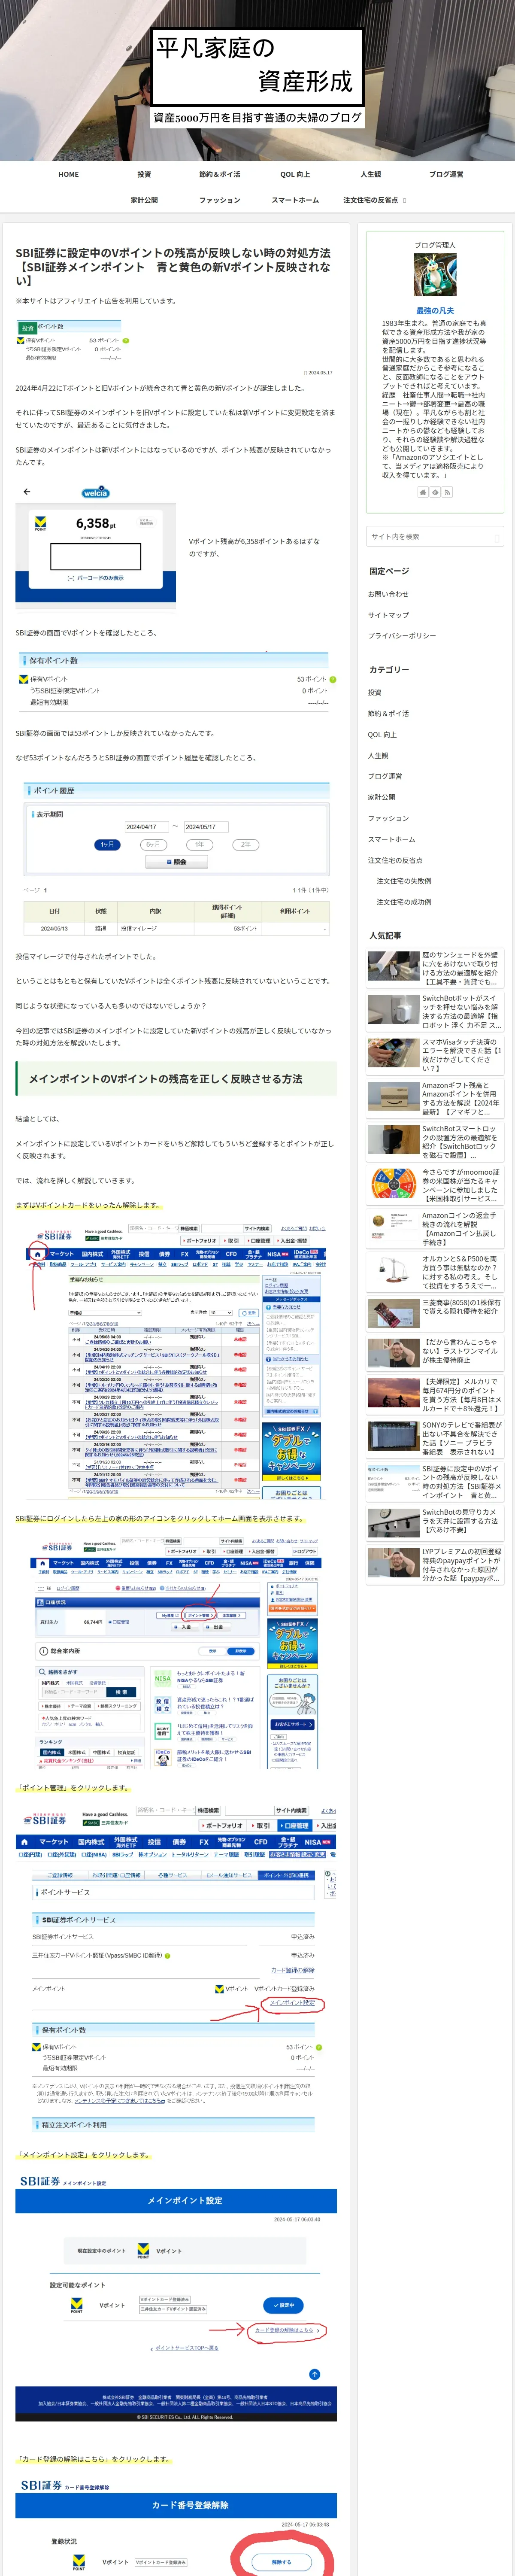Image resolution: width=515 pixels, height=2576 pixels.
Task: Click the search magnifier icon in the sidebar
Action: click(496, 537)
